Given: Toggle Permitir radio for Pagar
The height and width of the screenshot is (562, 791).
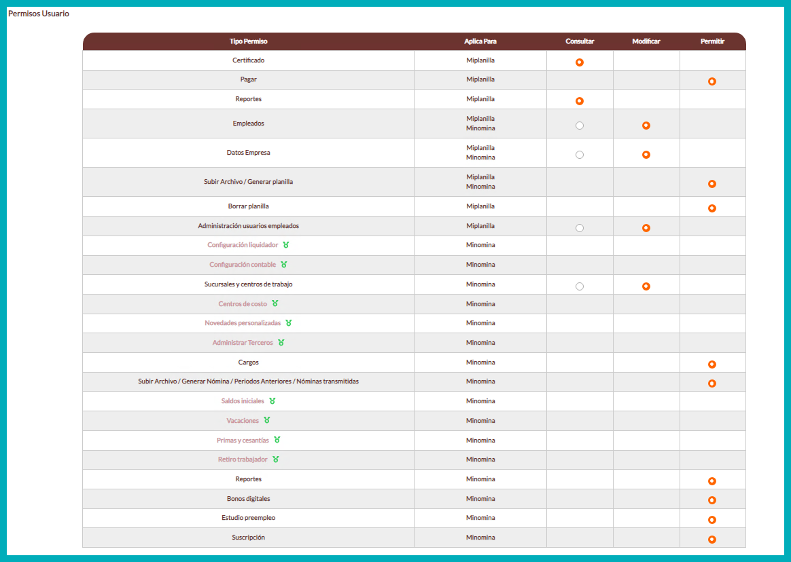Looking at the screenshot, I should pyautogui.click(x=712, y=81).
